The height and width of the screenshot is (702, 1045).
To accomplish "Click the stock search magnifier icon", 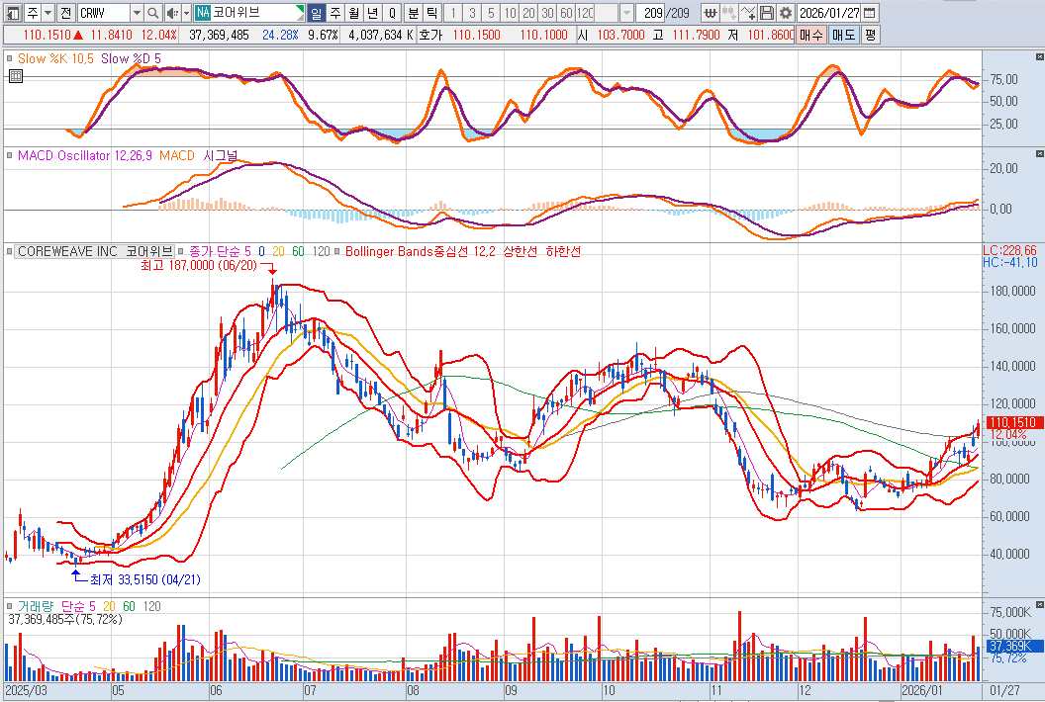I will (152, 13).
